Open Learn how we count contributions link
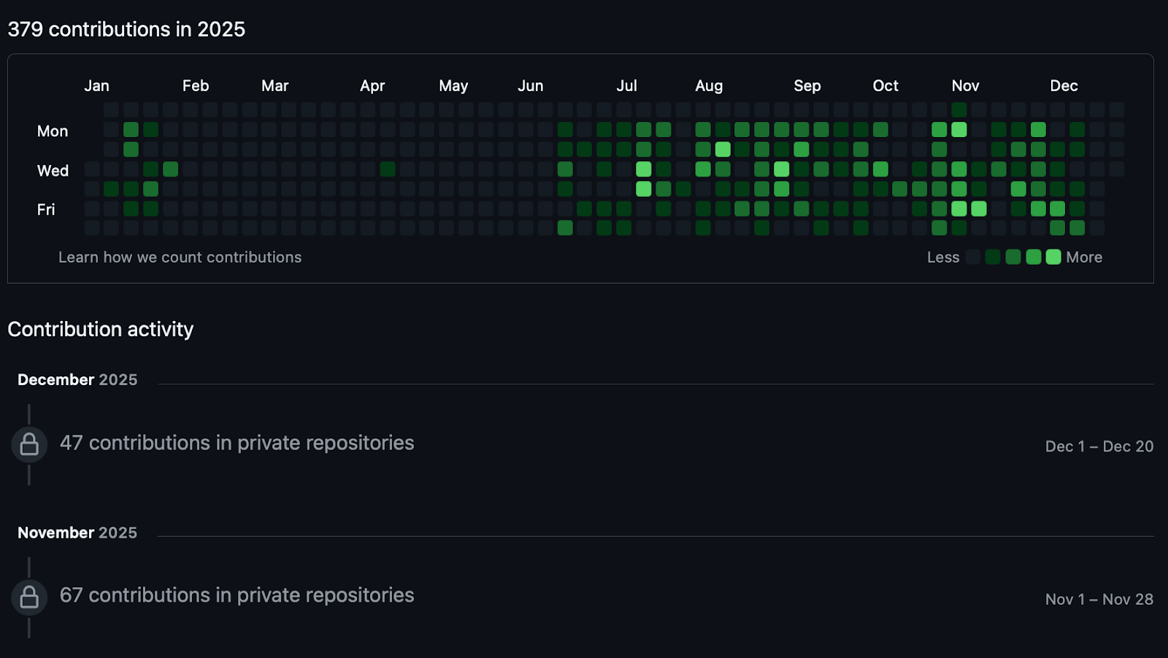1168x658 pixels. coord(180,258)
